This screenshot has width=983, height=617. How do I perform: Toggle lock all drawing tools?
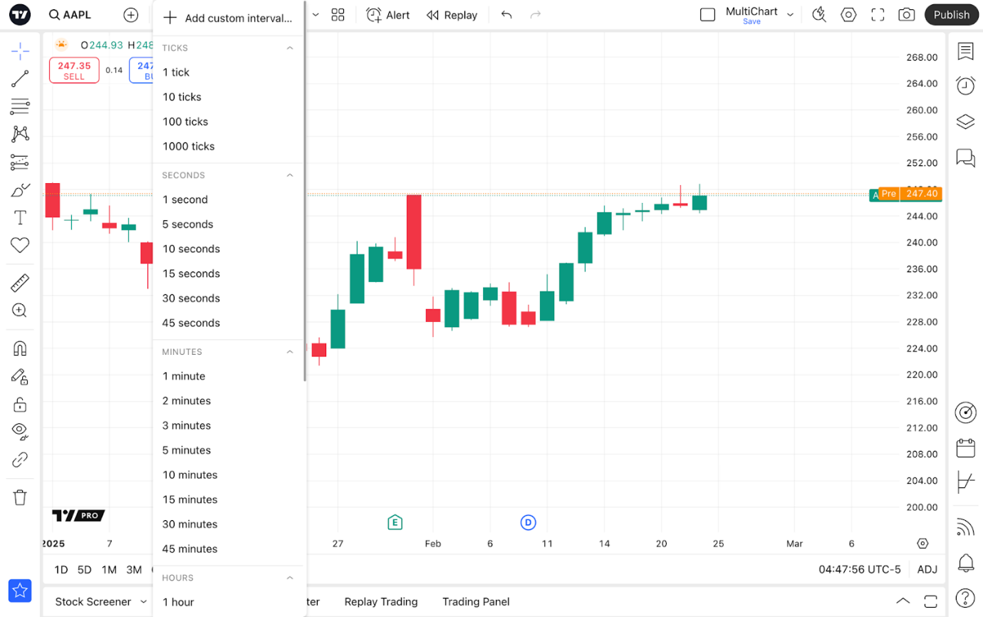(x=20, y=405)
